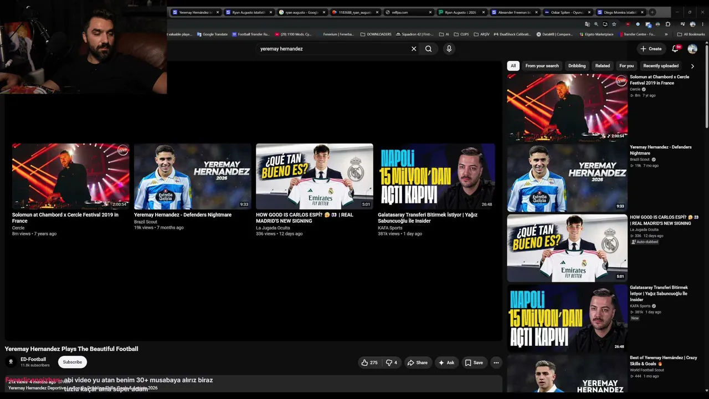Switch to 1183688_ryan_augusto tab

coord(354,12)
